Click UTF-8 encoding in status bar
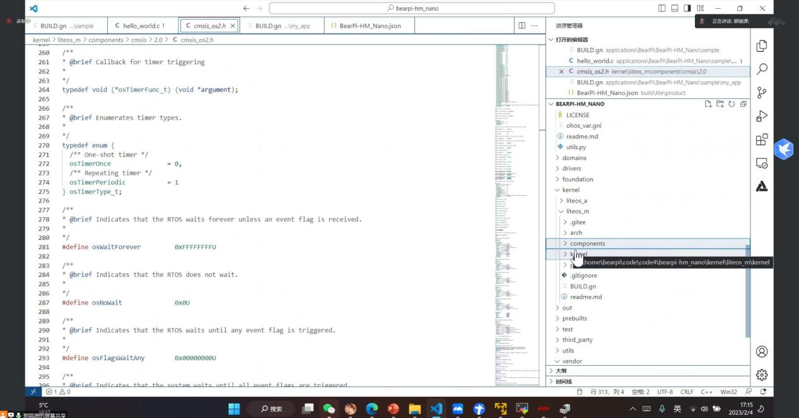Image resolution: width=799 pixels, height=418 pixels. (665, 392)
